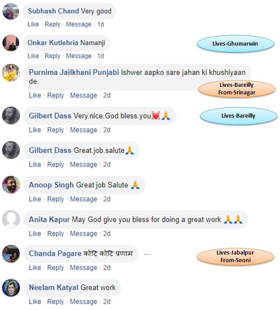Like Subhash Chand's Very good comment

(x=33, y=24)
